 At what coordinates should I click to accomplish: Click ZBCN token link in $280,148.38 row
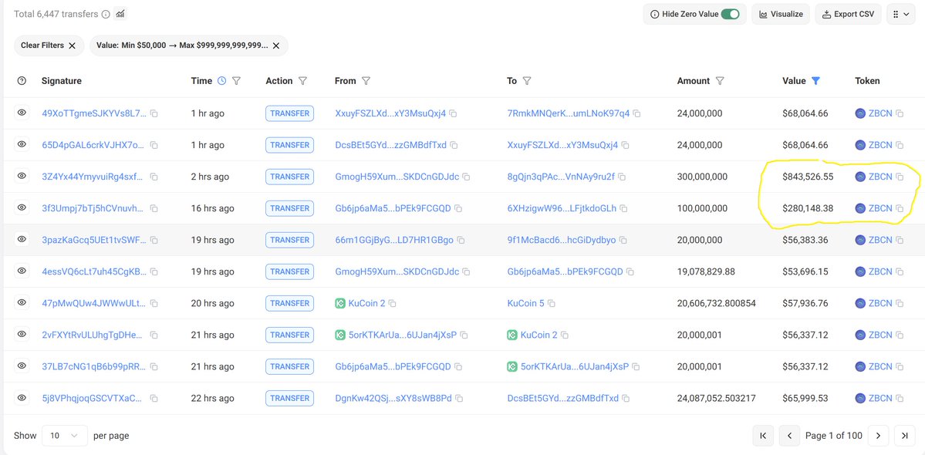[x=880, y=208]
